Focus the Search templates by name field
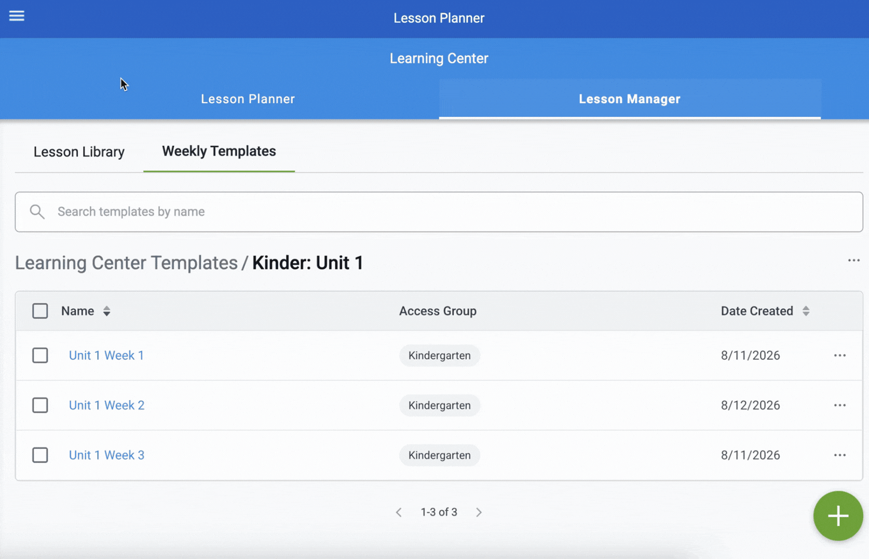 click(x=439, y=212)
